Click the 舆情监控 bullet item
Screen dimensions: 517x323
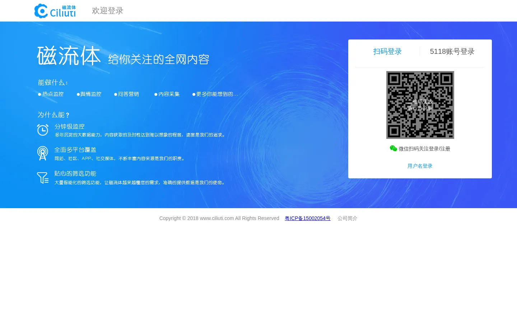(x=89, y=94)
